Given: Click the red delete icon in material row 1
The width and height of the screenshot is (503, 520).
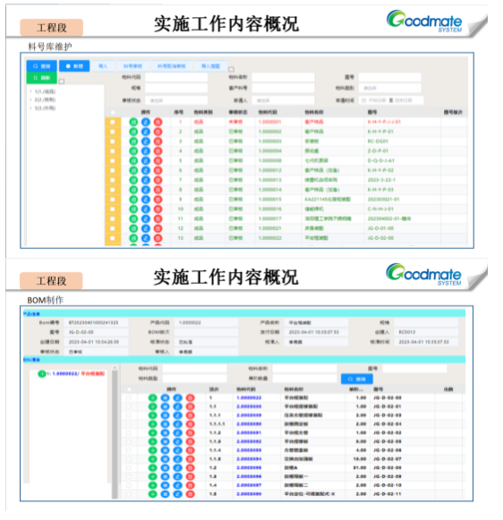Looking at the screenshot, I should 158,122.
